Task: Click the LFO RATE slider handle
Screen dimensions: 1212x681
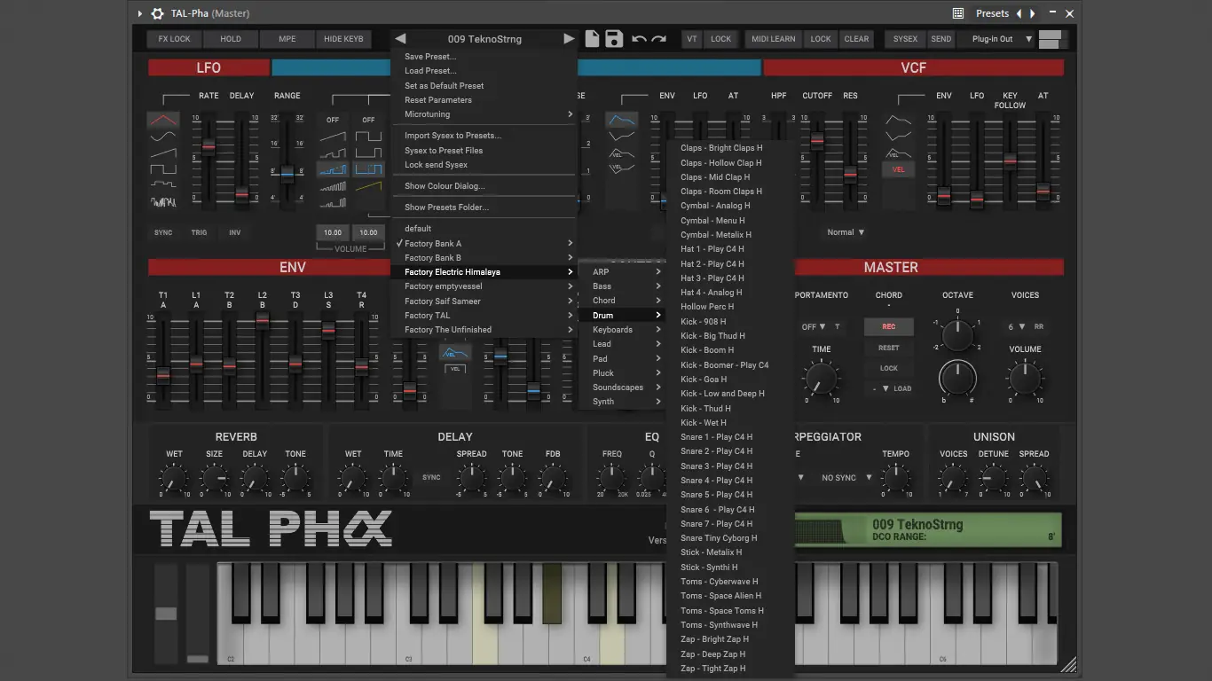Action: (x=209, y=147)
